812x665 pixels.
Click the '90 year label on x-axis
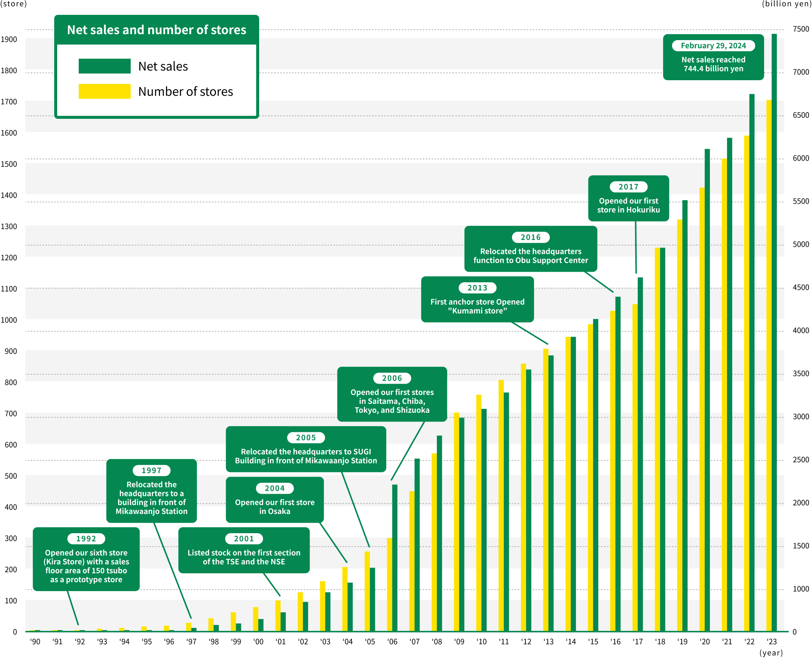click(35, 642)
